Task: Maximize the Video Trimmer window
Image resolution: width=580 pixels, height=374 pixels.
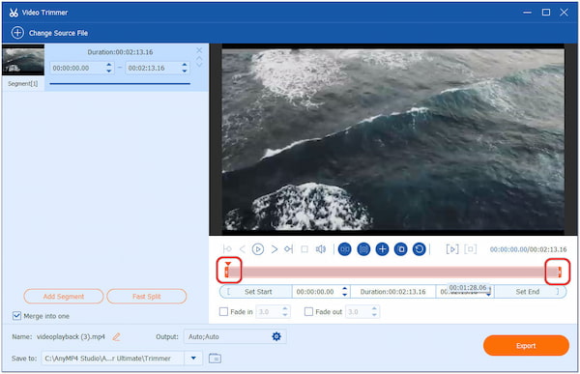Action: pyautogui.click(x=545, y=13)
